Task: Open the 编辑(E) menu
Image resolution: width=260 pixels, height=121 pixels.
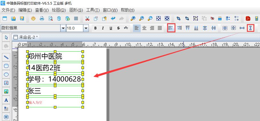Action: tap(25, 10)
